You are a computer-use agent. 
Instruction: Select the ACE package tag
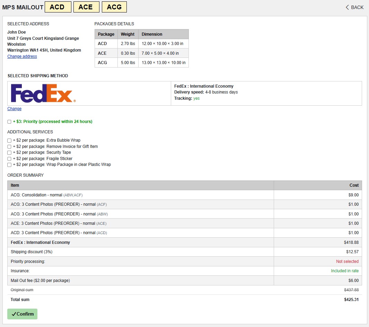coord(86,7)
